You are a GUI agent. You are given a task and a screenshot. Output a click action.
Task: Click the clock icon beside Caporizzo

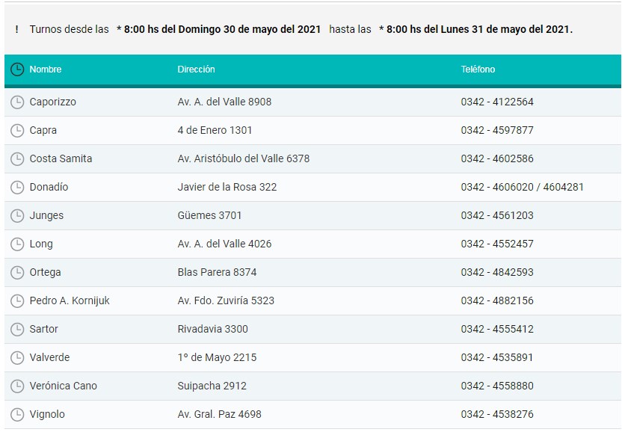pyautogui.click(x=17, y=102)
